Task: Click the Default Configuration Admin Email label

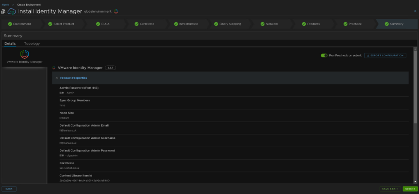Action: tap(84, 125)
